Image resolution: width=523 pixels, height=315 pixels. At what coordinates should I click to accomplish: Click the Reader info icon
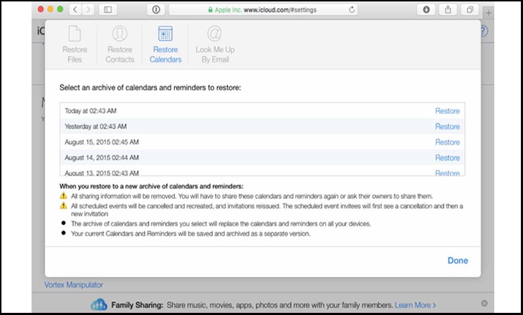(x=155, y=10)
